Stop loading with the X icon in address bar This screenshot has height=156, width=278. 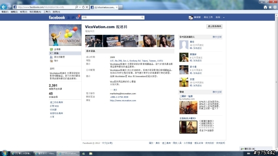[x=87, y=7]
